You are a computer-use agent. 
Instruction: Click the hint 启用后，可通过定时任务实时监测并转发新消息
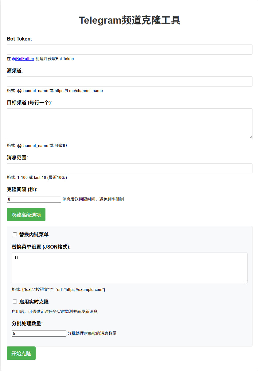(55, 311)
